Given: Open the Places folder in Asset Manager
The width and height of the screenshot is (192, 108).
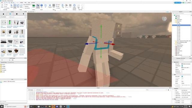Looking at the screenshot, I should [3, 65].
